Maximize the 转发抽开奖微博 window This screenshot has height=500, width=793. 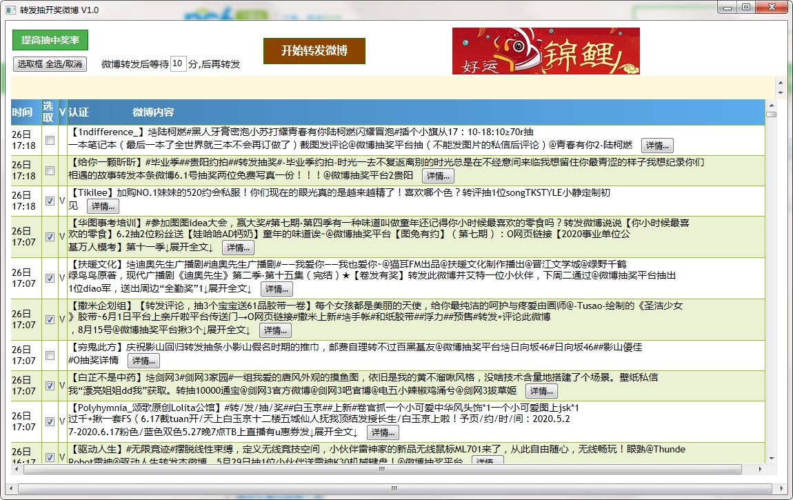pos(745,7)
